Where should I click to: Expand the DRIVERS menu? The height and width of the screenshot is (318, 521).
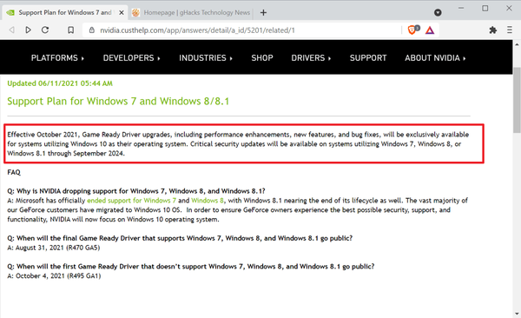(311, 58)
